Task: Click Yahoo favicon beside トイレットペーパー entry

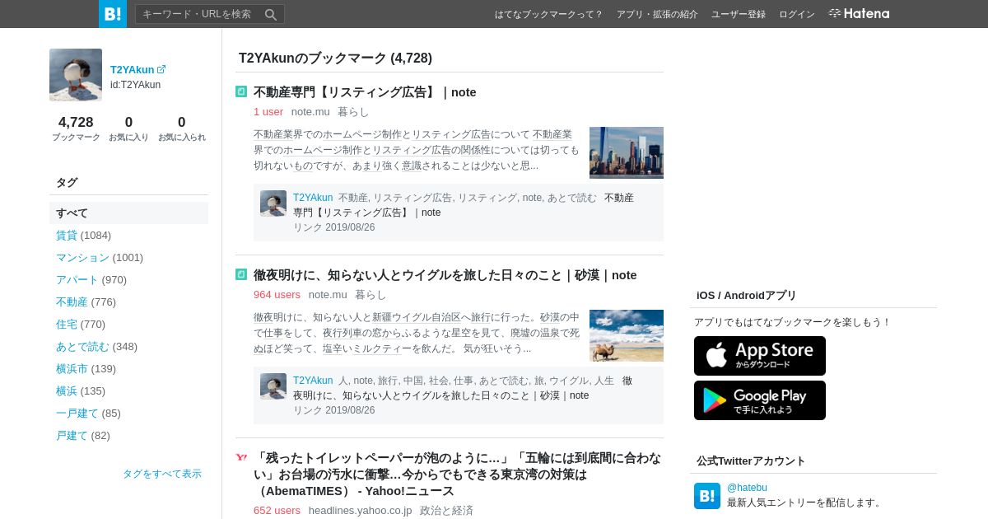Action: [241, 457]
